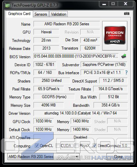Click the disabled maximize window button
This screenshot has height=167, width=137.
[x=113, y=4]
